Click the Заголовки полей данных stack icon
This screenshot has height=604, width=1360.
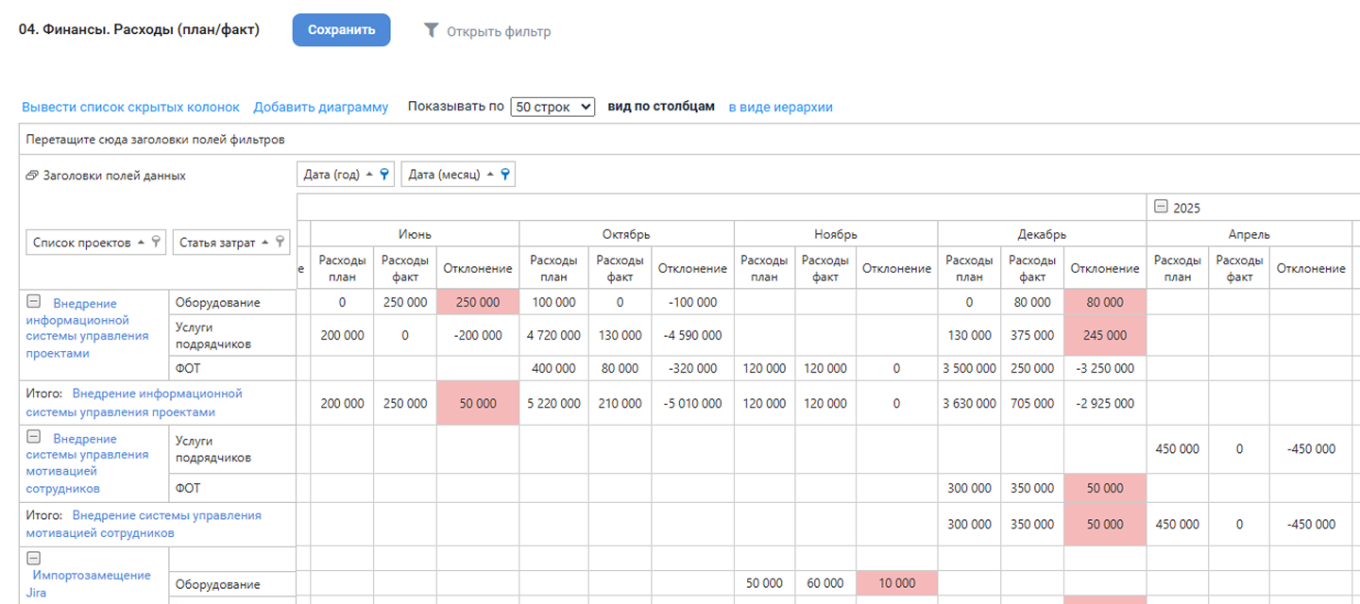[x=32, y=176]
